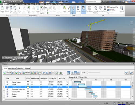
Task: Uncheck Active for Labeler task
Action: (x=8, y=96)
